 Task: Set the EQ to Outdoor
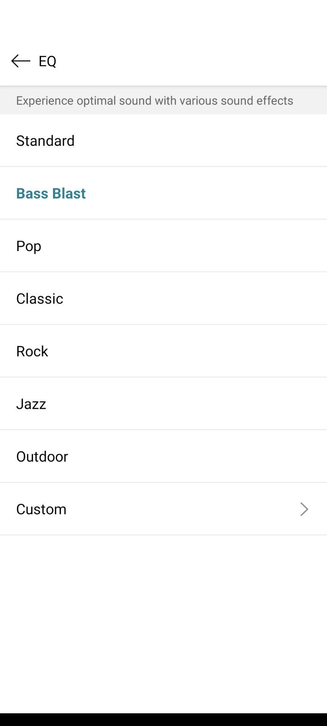pos(42,456)
